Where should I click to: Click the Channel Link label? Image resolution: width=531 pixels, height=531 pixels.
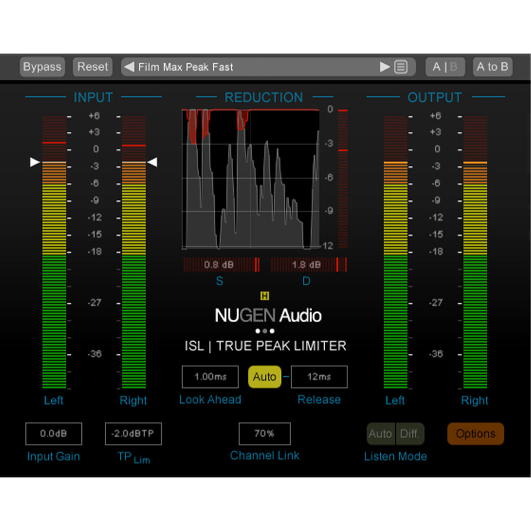[265, 456]
